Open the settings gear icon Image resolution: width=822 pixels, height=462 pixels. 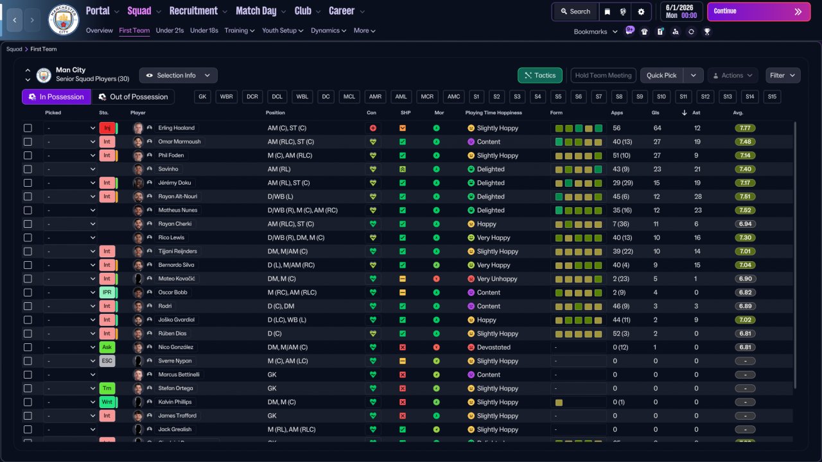641,12
